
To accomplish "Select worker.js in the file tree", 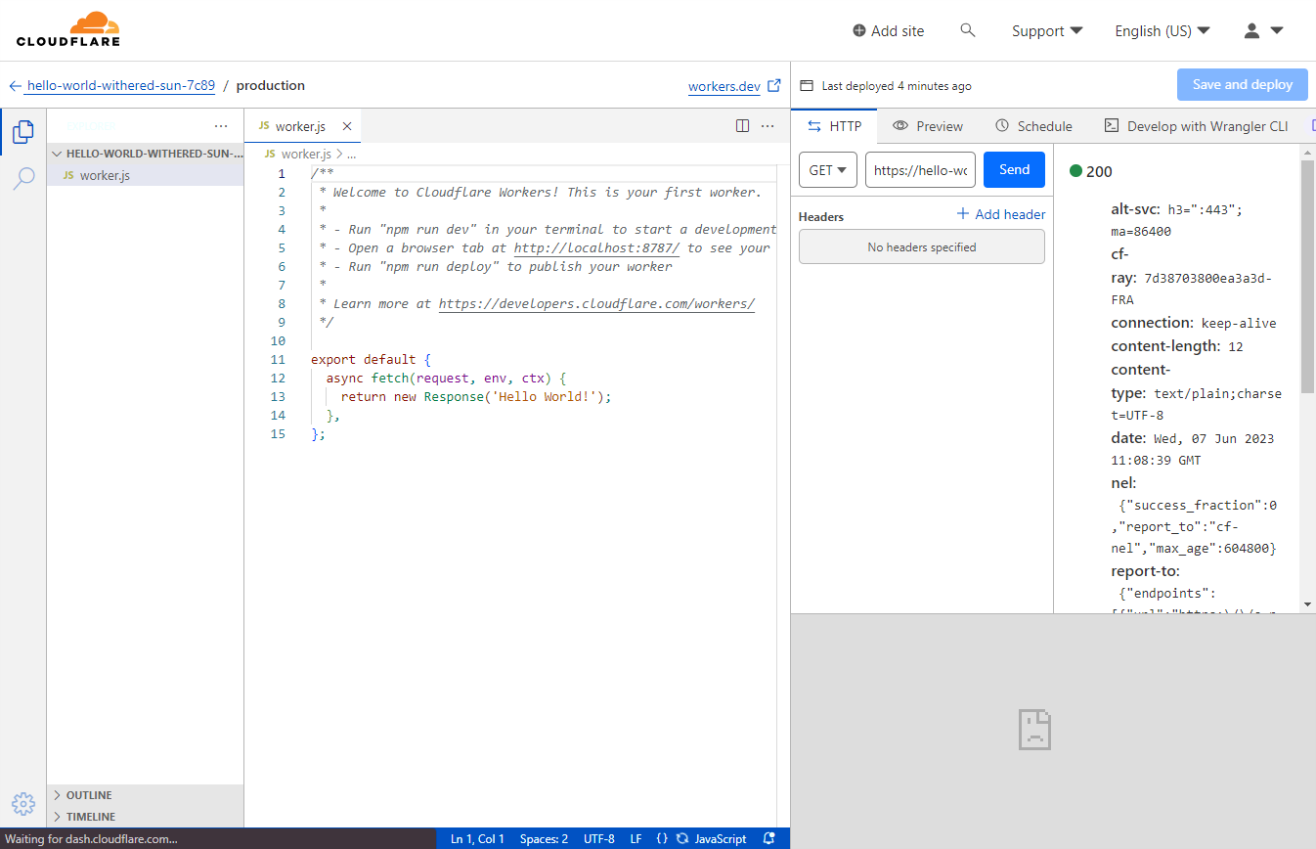I will 145,175.
